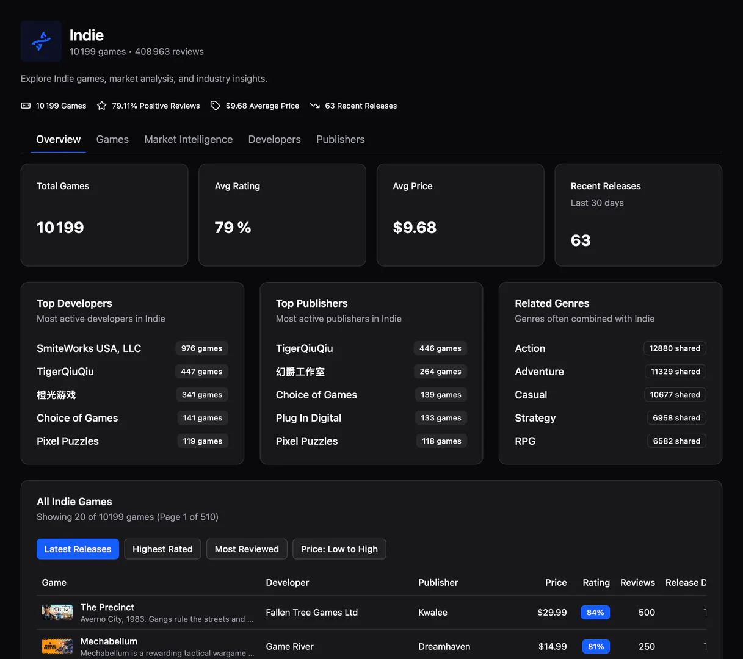Viewport: 743px width, 659px height.
Task: Select TigerQiuQiu under Top Publishers
Action: tap(304, 348)
